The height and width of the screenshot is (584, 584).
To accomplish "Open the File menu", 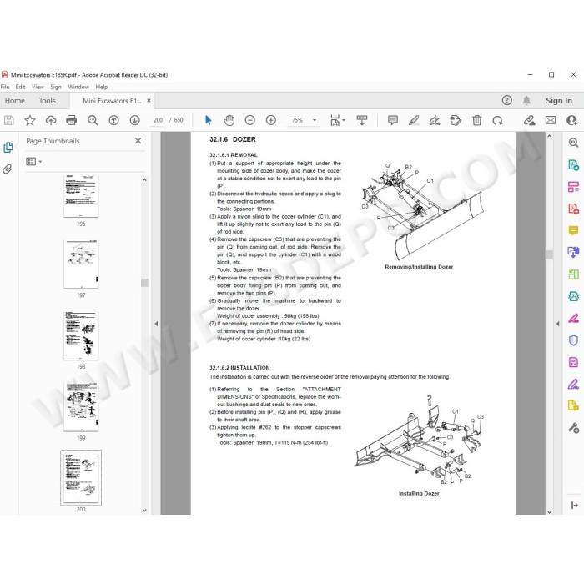I will pyautogui.click(x=5, y=87).
